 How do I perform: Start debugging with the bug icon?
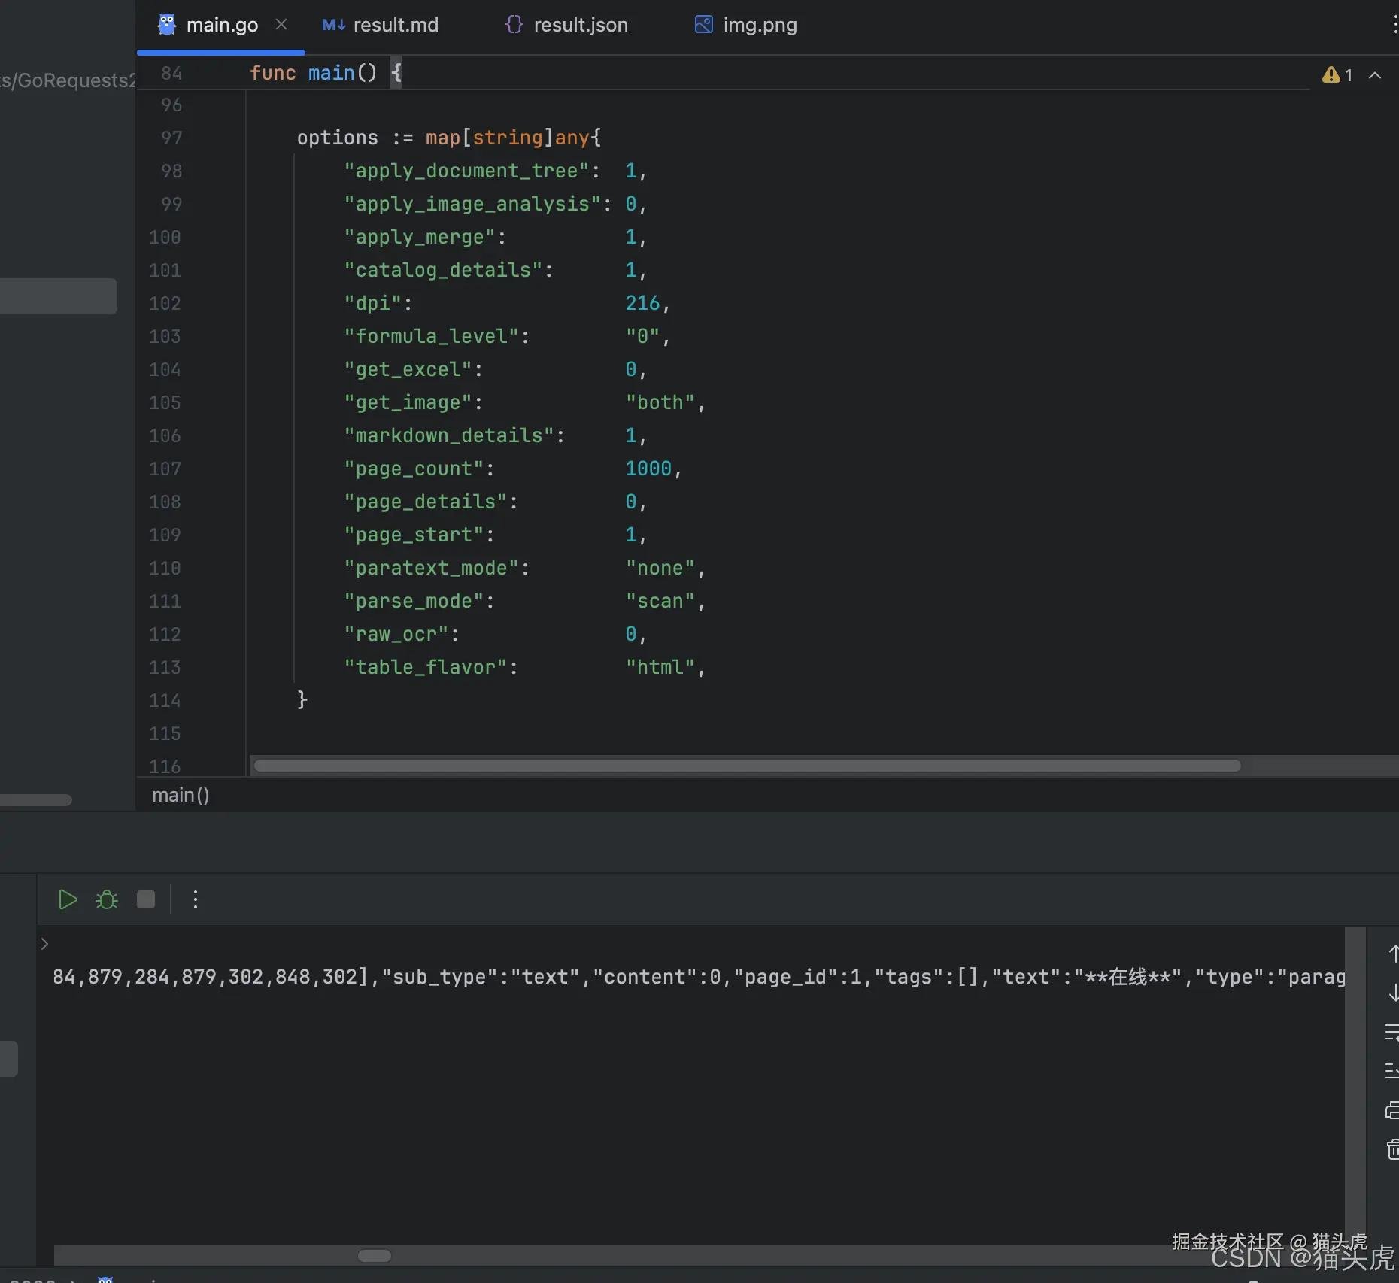coord(107,899)
